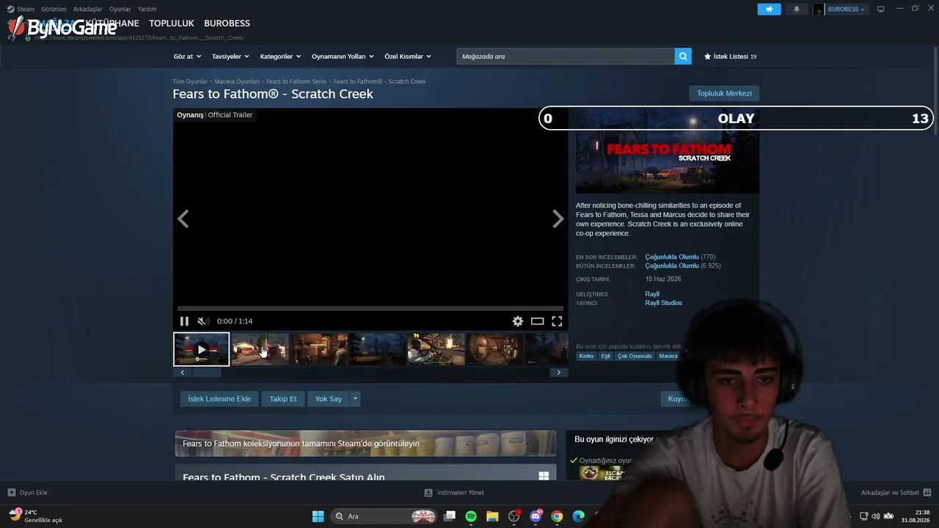Image resolution: width=939 pixels, height=528 pixels.
Task: Click Oyun Ekle add game button
Action: pos(28,493)
